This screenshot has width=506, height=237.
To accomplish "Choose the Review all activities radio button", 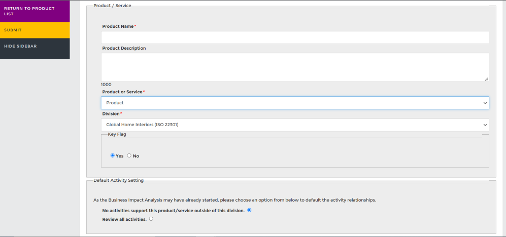I will [x=151, y=219].
